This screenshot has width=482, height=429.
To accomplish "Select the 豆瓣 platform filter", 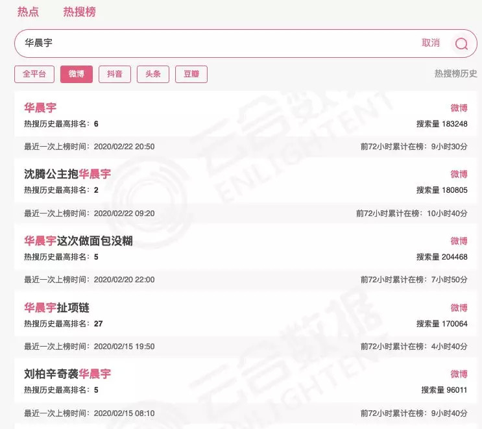I will (191, 74).
